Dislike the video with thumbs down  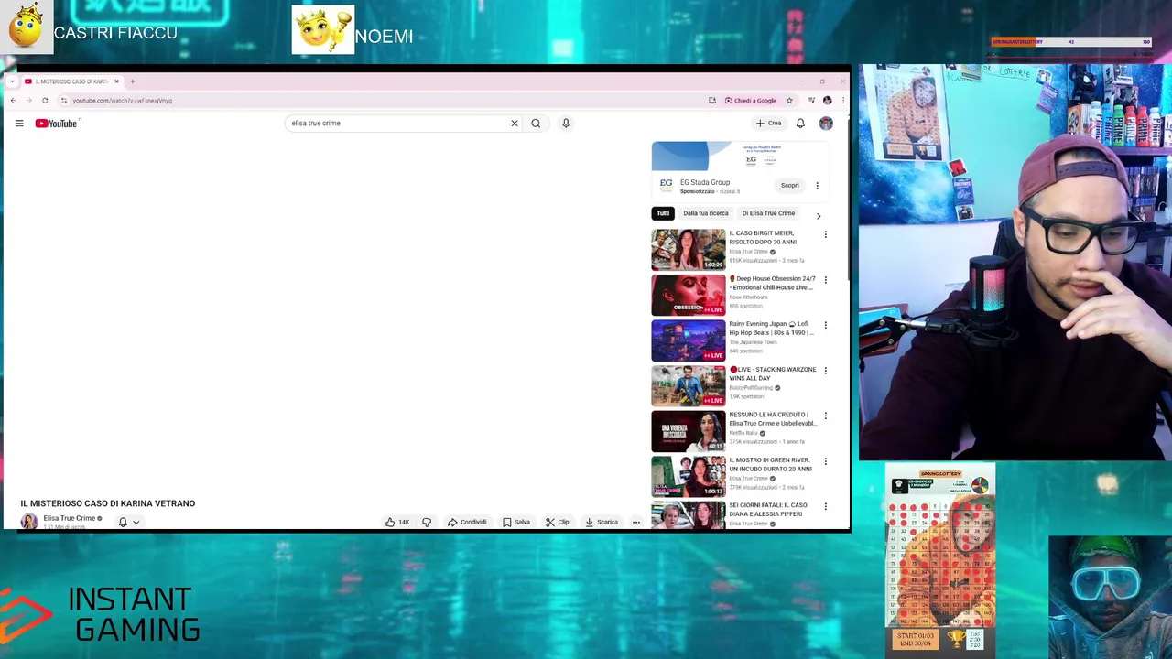[x=427, y=522]
